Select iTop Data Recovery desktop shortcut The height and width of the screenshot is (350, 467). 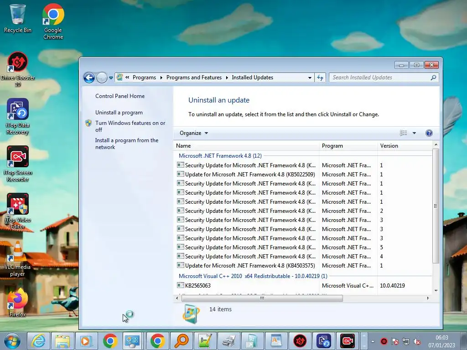coord(18,117)
